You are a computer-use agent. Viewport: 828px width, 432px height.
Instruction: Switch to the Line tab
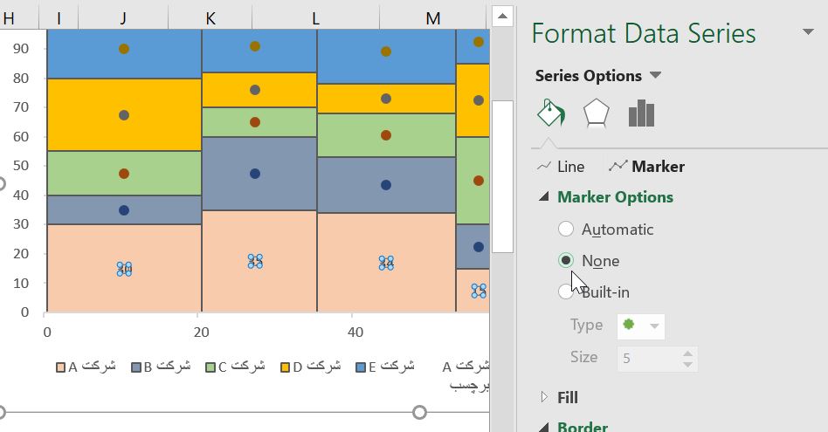pos(561,166)
